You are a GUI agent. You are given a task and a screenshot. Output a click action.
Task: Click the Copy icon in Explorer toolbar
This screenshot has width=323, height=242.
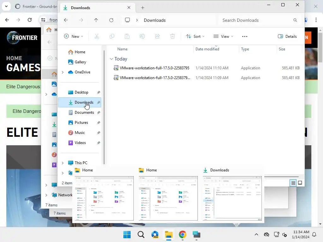point(112,37)
